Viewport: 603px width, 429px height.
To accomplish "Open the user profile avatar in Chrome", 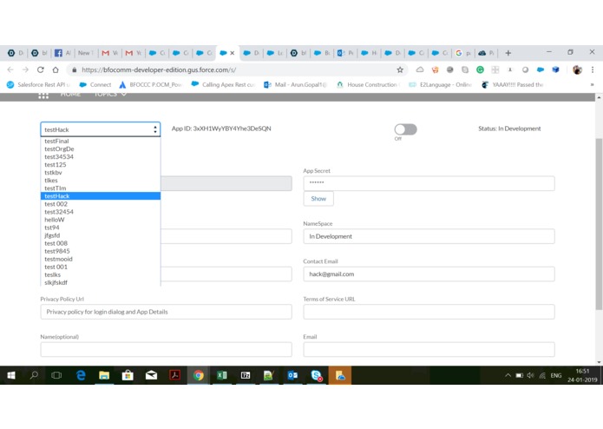I will (x=577, y=69).
